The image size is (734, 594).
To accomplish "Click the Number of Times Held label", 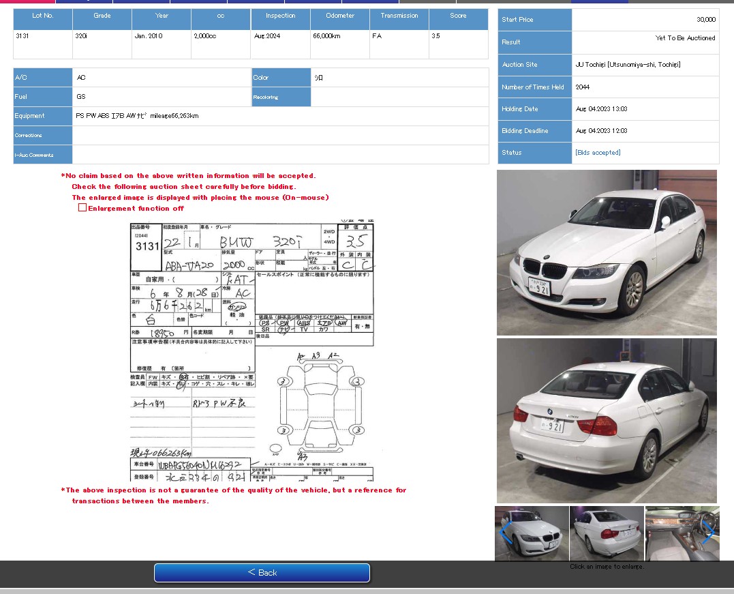I will 533,87.
